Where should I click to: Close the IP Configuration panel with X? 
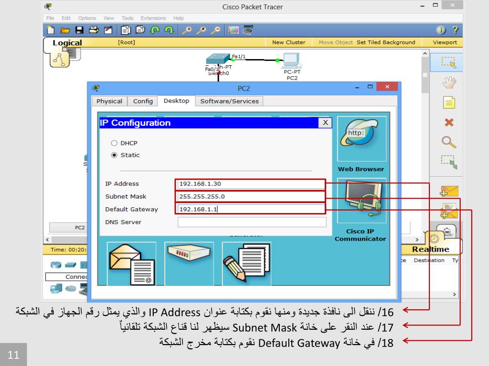325,122
